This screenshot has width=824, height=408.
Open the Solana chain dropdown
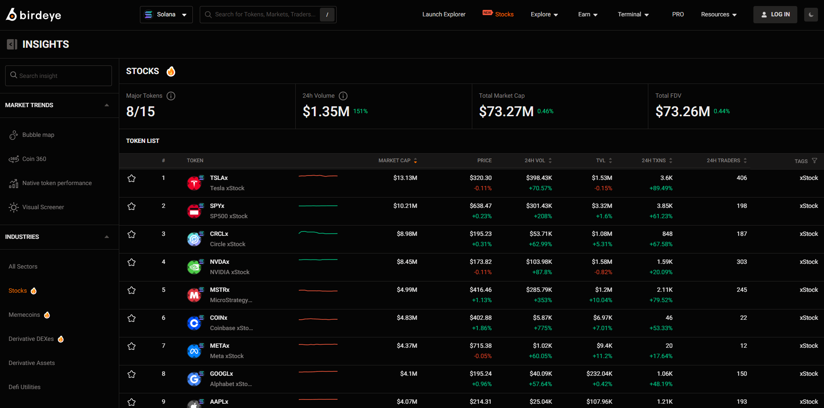(166, 15)
